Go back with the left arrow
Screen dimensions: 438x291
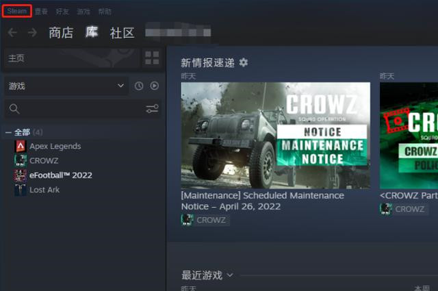(x=12, y=33)
